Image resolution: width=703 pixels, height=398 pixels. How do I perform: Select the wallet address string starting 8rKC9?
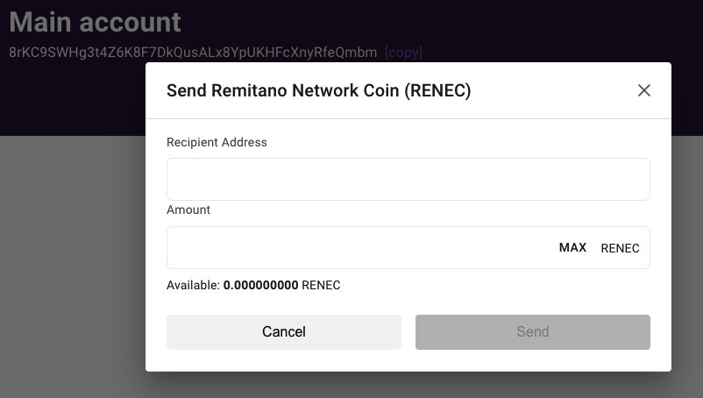tap(193, 53)
